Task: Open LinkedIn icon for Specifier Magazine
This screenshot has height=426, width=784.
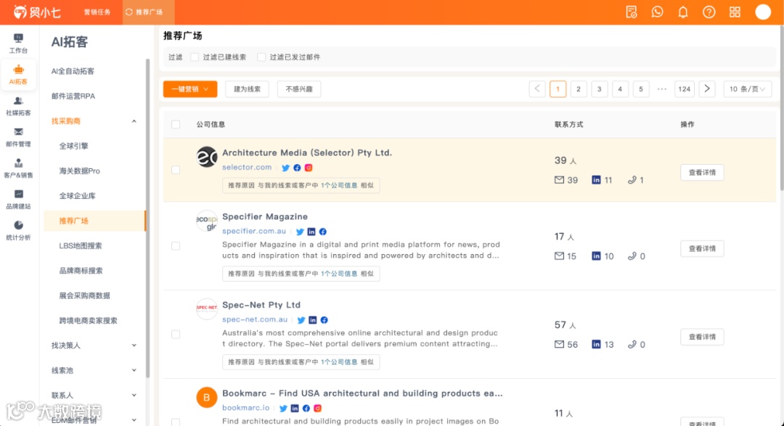Action: click(x=311, y=232)
